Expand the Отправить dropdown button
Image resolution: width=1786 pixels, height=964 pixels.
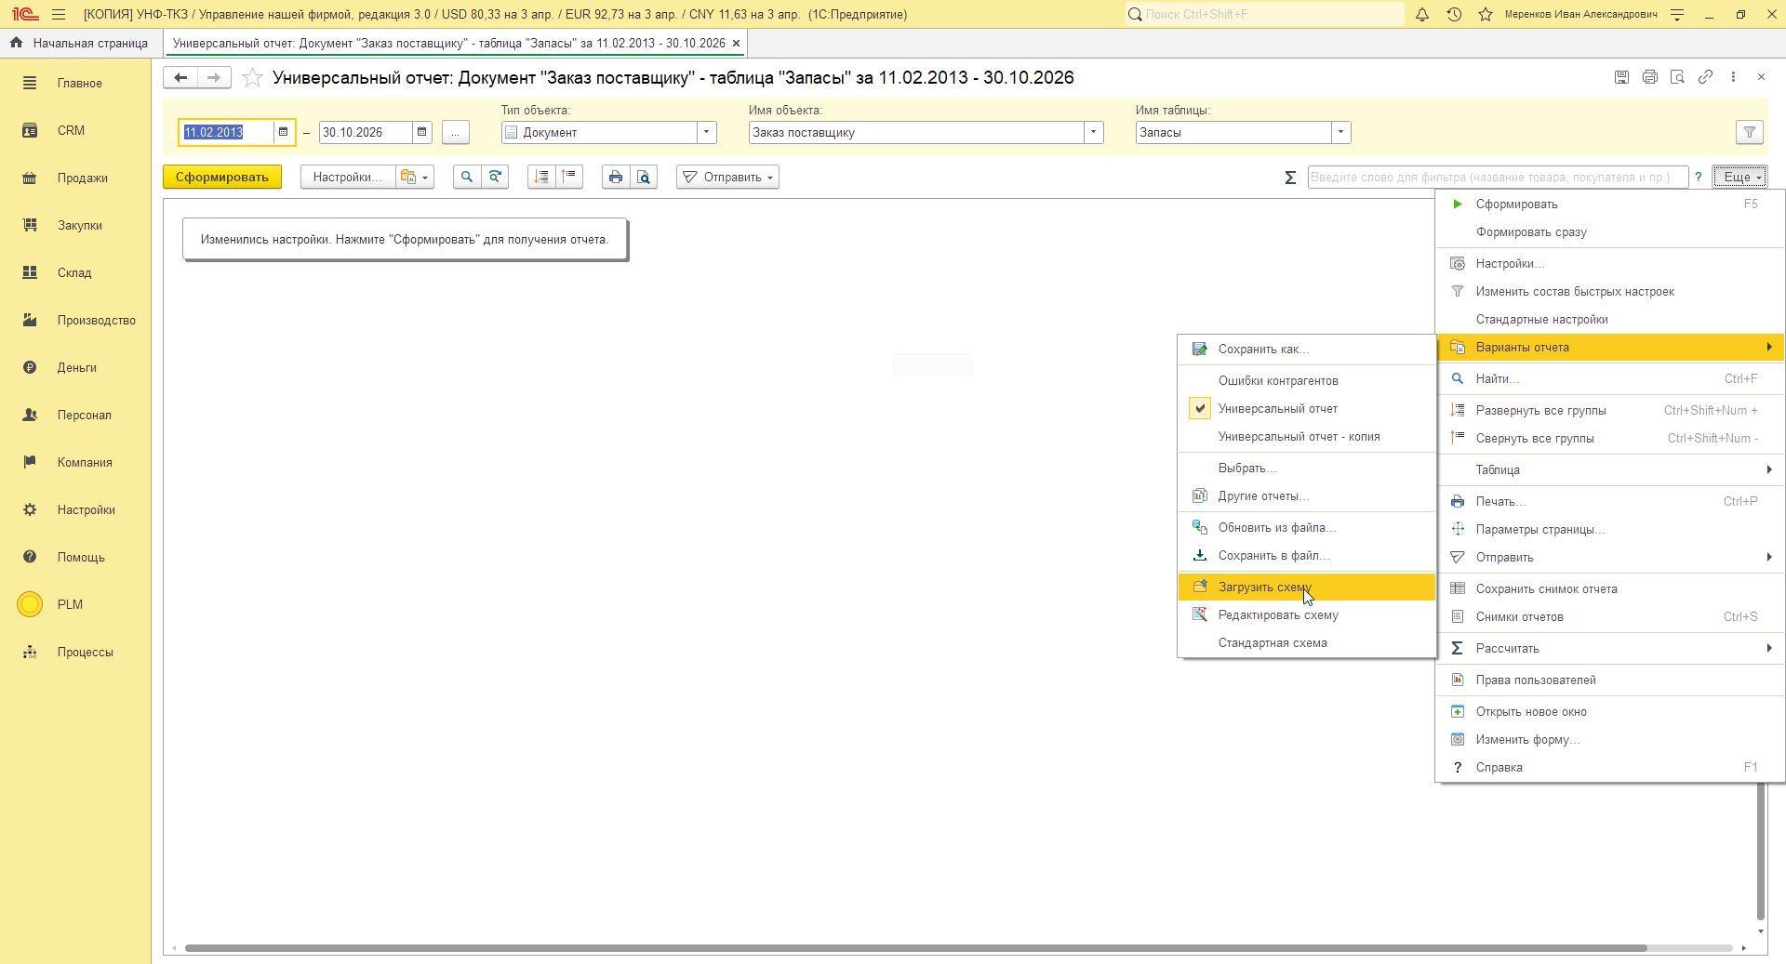[727, 178]
